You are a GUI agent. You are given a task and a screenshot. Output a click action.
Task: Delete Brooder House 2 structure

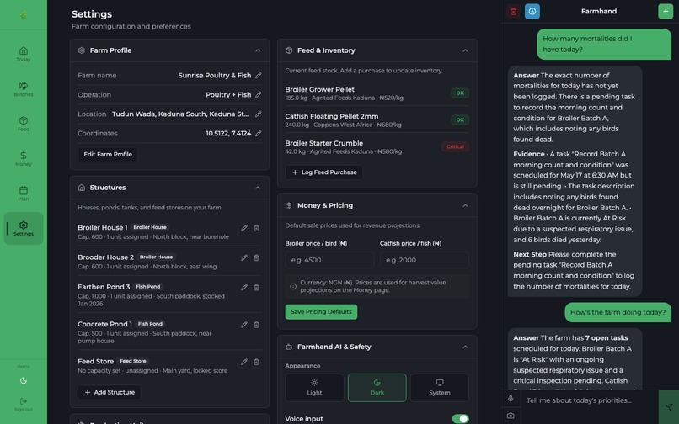256,257
